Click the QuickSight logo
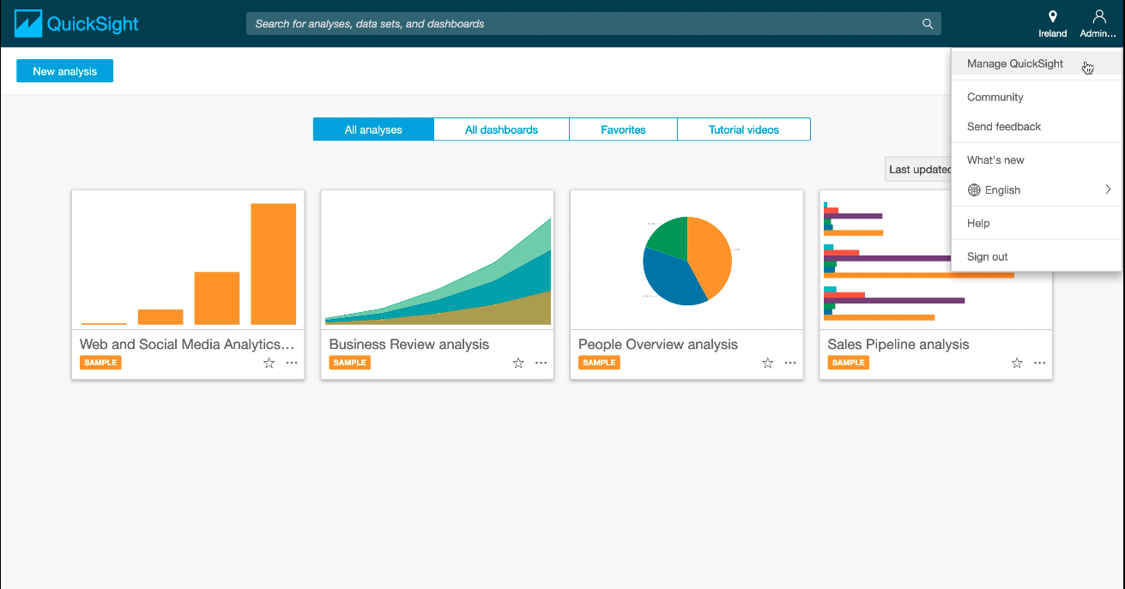This screenshot has width=1125, height=589. 76,24
